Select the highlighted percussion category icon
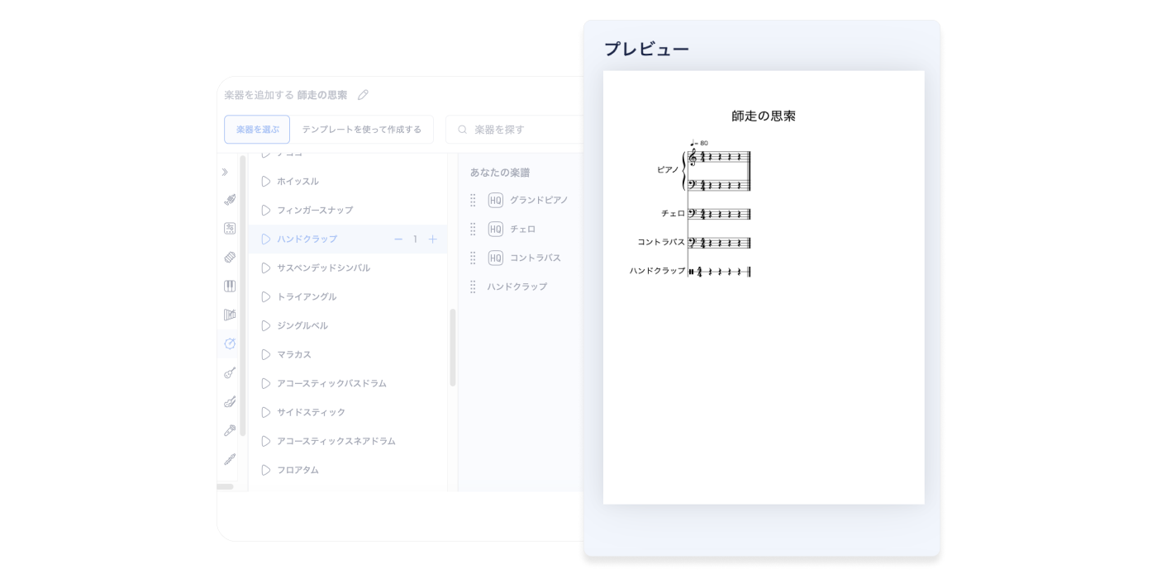The width and height of the screenshot is (1157, 578). (x=230, y=343)
